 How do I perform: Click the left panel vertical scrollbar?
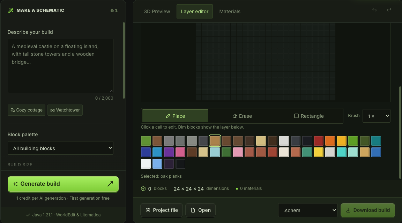(124, 60)
